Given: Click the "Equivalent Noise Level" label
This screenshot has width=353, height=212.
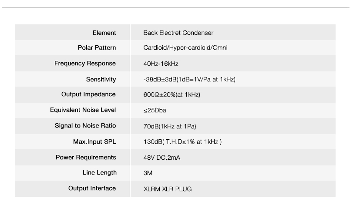Looking at the screenshot, I should click(83, 110).
